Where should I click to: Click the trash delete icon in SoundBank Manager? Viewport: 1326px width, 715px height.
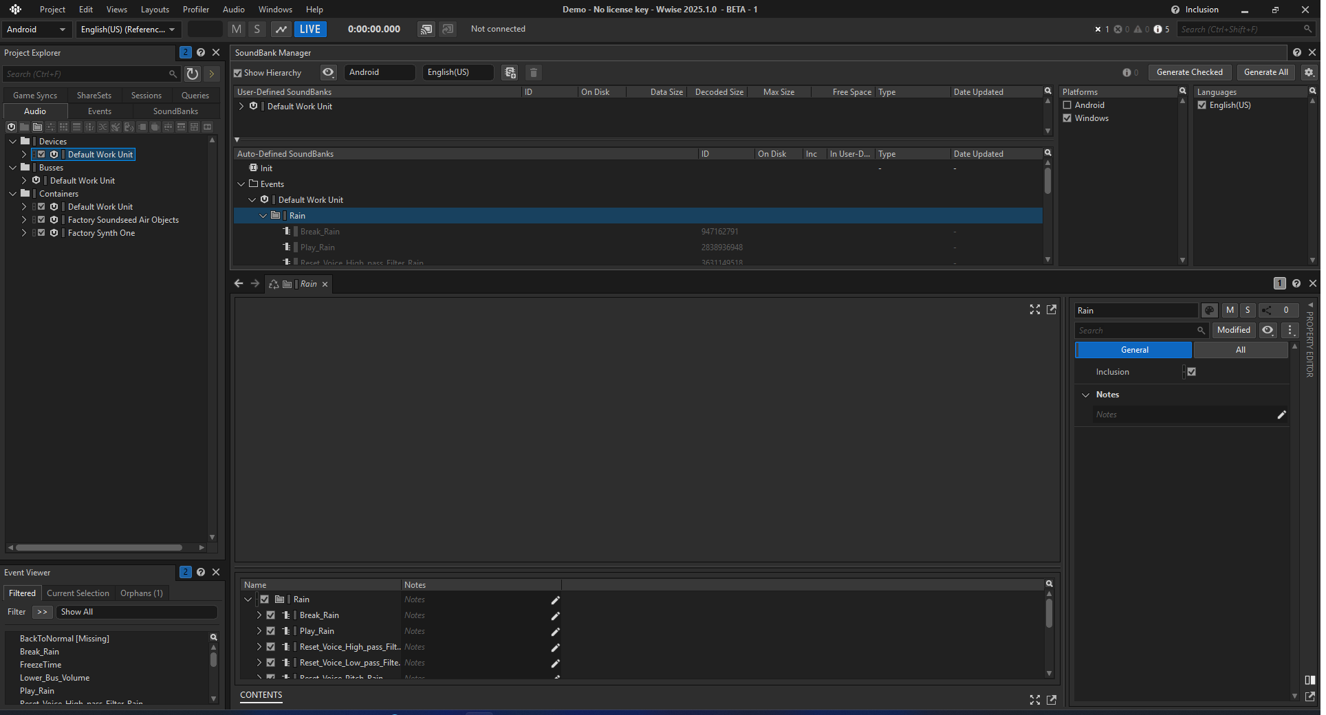[x=534, y=72]
